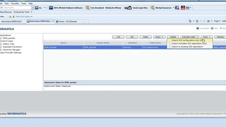Open the Web Search box dropdown arrow
The width and height of the screenshot is (226, 127).
tap(33, 8)
